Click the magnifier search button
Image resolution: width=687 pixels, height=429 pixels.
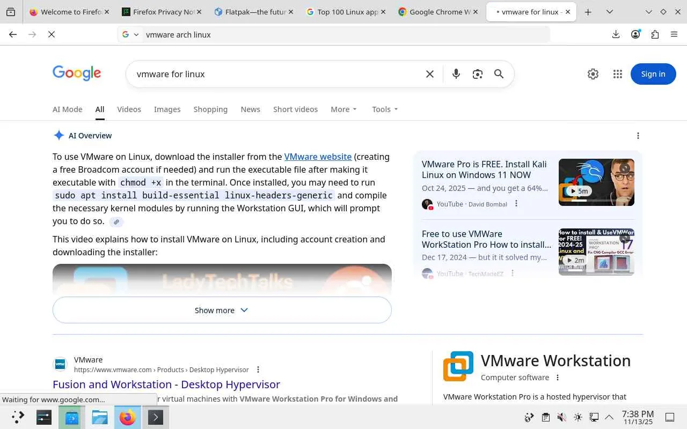click(499, 74)
